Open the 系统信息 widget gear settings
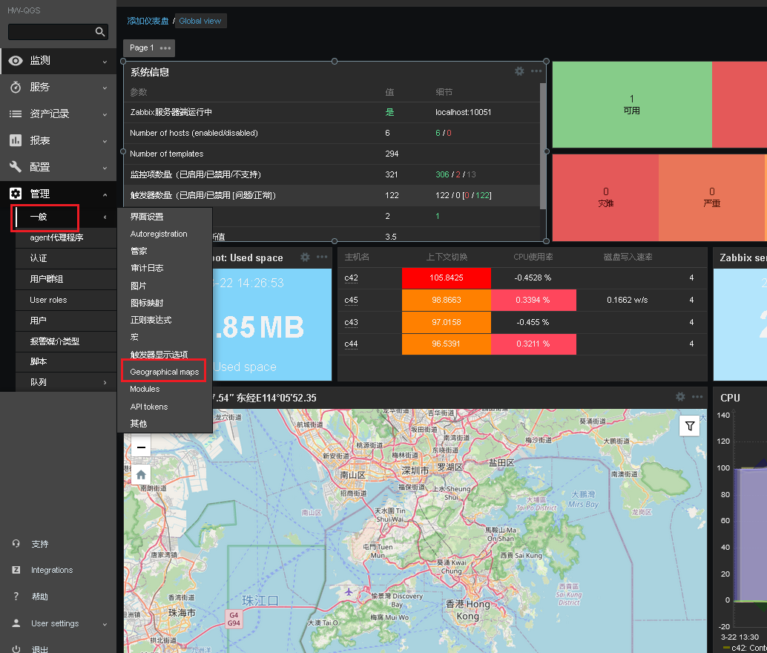The image size is (767, 653). tap(519, 71)
